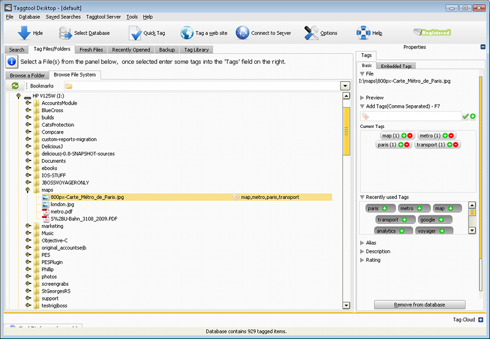
Task: Add recently used tag voyager
Action: [x=442, y=231]
